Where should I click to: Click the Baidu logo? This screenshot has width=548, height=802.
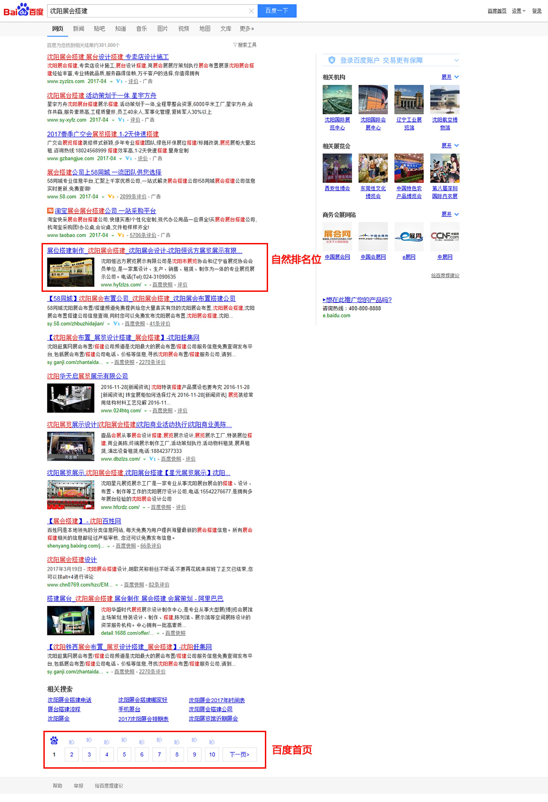[x=23, y=10]
